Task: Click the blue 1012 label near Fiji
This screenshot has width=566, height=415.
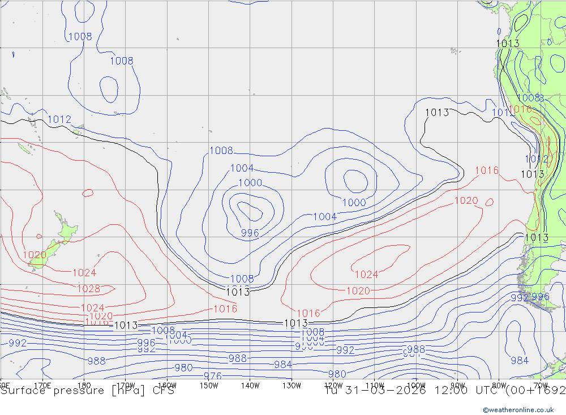Action: point(59,119)
